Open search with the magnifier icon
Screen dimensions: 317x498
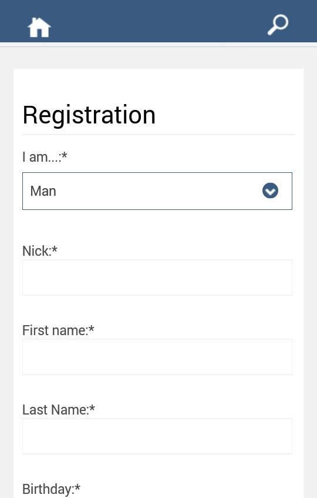[278, 25]
